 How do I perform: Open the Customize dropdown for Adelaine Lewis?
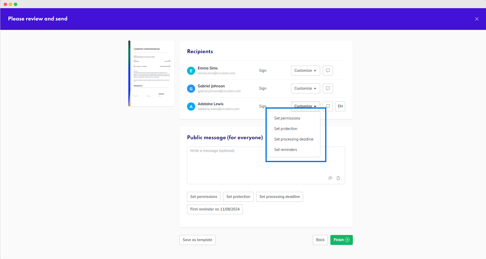pyautogui.click(x=305, y=106)
